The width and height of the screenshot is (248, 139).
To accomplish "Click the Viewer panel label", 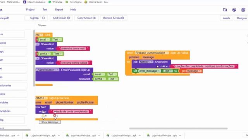I will tap(42, 25).
